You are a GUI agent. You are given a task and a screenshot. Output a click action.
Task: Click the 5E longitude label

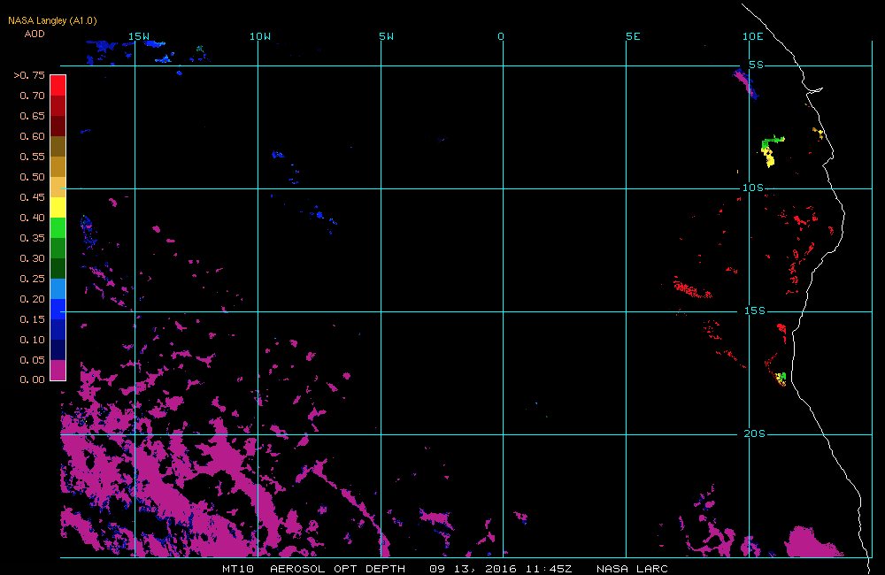coord(634,36)
